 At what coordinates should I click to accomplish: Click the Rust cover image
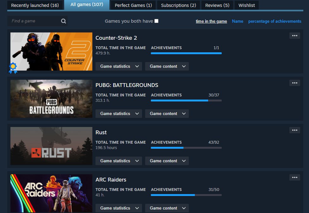[x=51, y=146]
